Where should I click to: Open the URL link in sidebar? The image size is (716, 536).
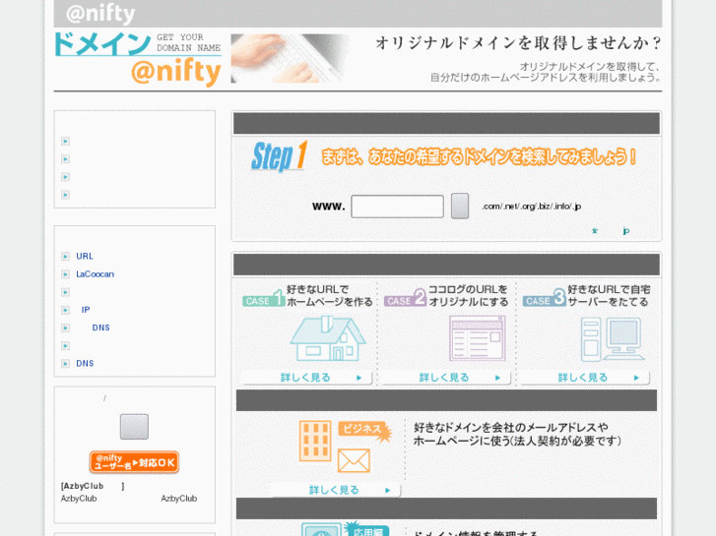85,257
